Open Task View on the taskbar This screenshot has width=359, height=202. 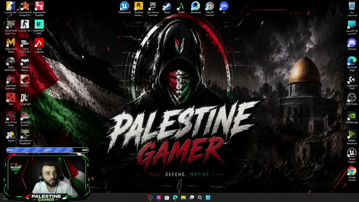tap(192, 198)
